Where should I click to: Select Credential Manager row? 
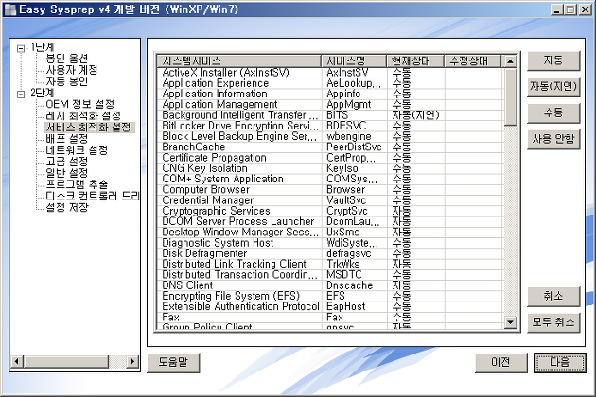329,200
